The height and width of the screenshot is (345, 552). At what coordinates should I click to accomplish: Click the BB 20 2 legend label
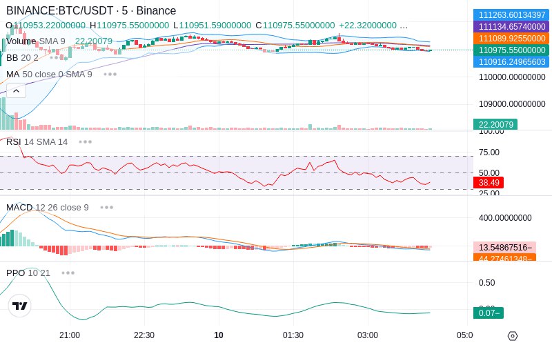[22, 57]
